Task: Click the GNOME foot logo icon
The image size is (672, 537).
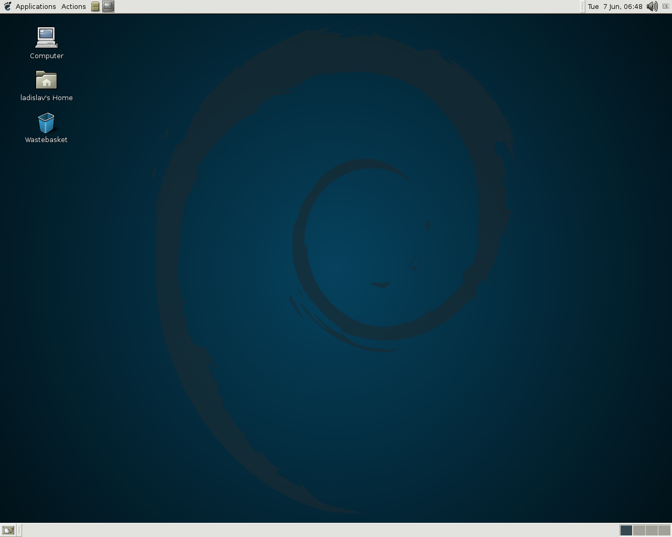Action: click(7, 6)
